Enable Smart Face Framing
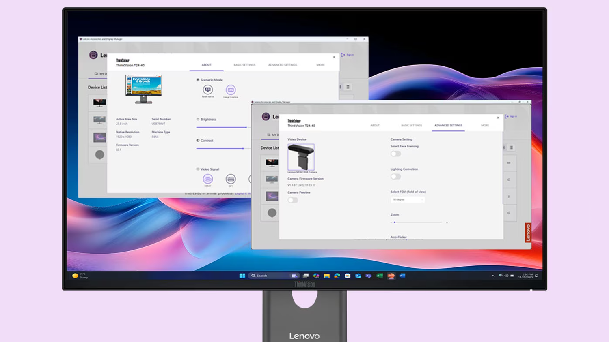The image size is (609, 342). (x=395, y=154)
